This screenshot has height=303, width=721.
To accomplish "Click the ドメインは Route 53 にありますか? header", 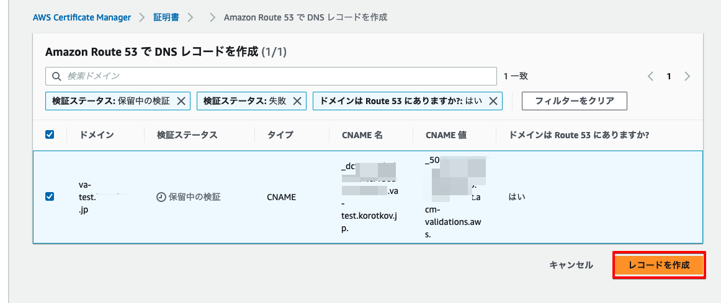I will (x=579, y=135).
